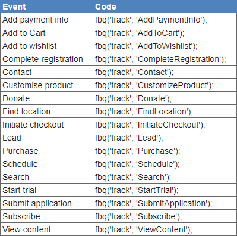Click the InitiateCheckout track code
The width and height of the screenshot is (237, 236).
(x=150, y=125)
